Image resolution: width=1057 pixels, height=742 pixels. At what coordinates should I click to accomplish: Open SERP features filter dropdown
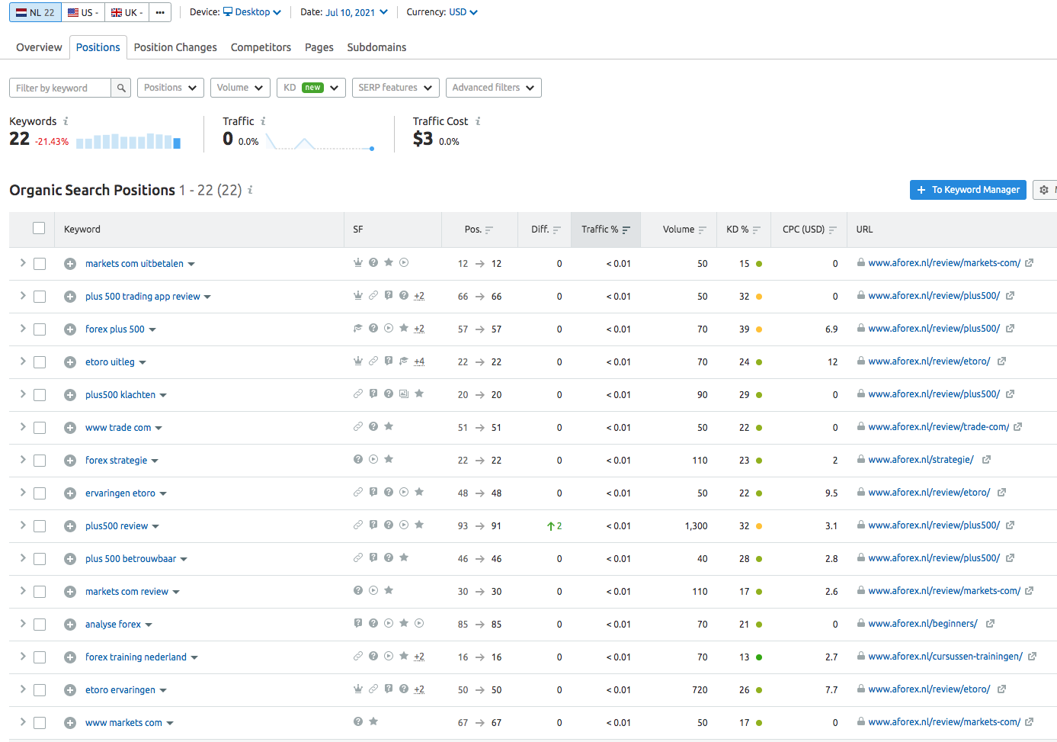[396, 88]
